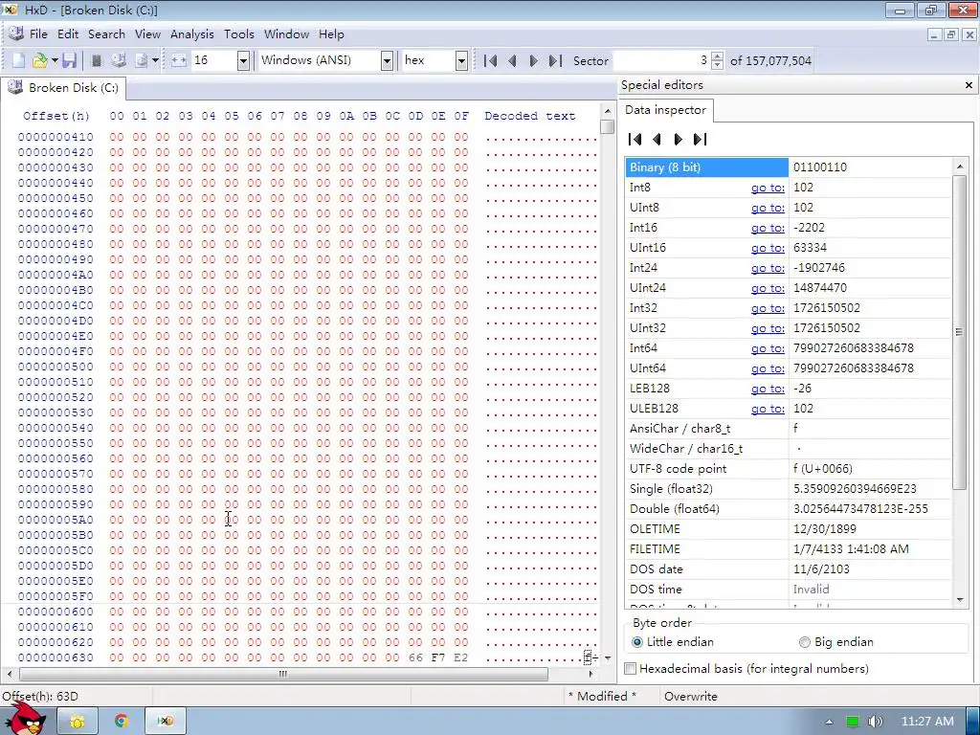980x735 pixels.
Task: Jump to first sector in toolbar
Action: [x=491, y=60]
